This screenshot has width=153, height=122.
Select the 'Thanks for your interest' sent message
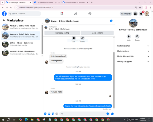coord(88,106)
